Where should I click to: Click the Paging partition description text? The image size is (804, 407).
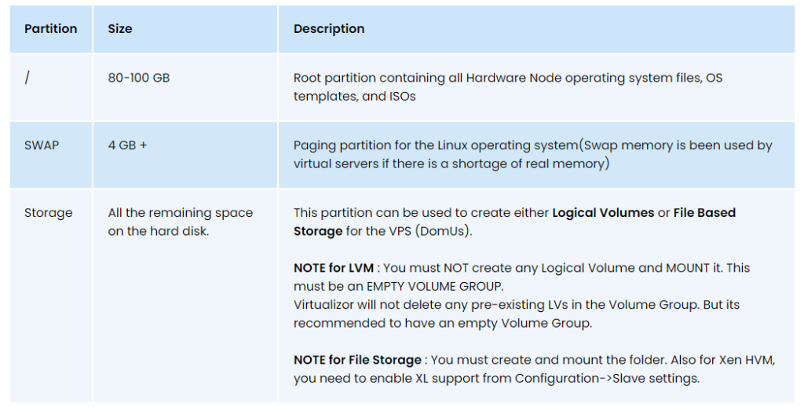[533, 155]
